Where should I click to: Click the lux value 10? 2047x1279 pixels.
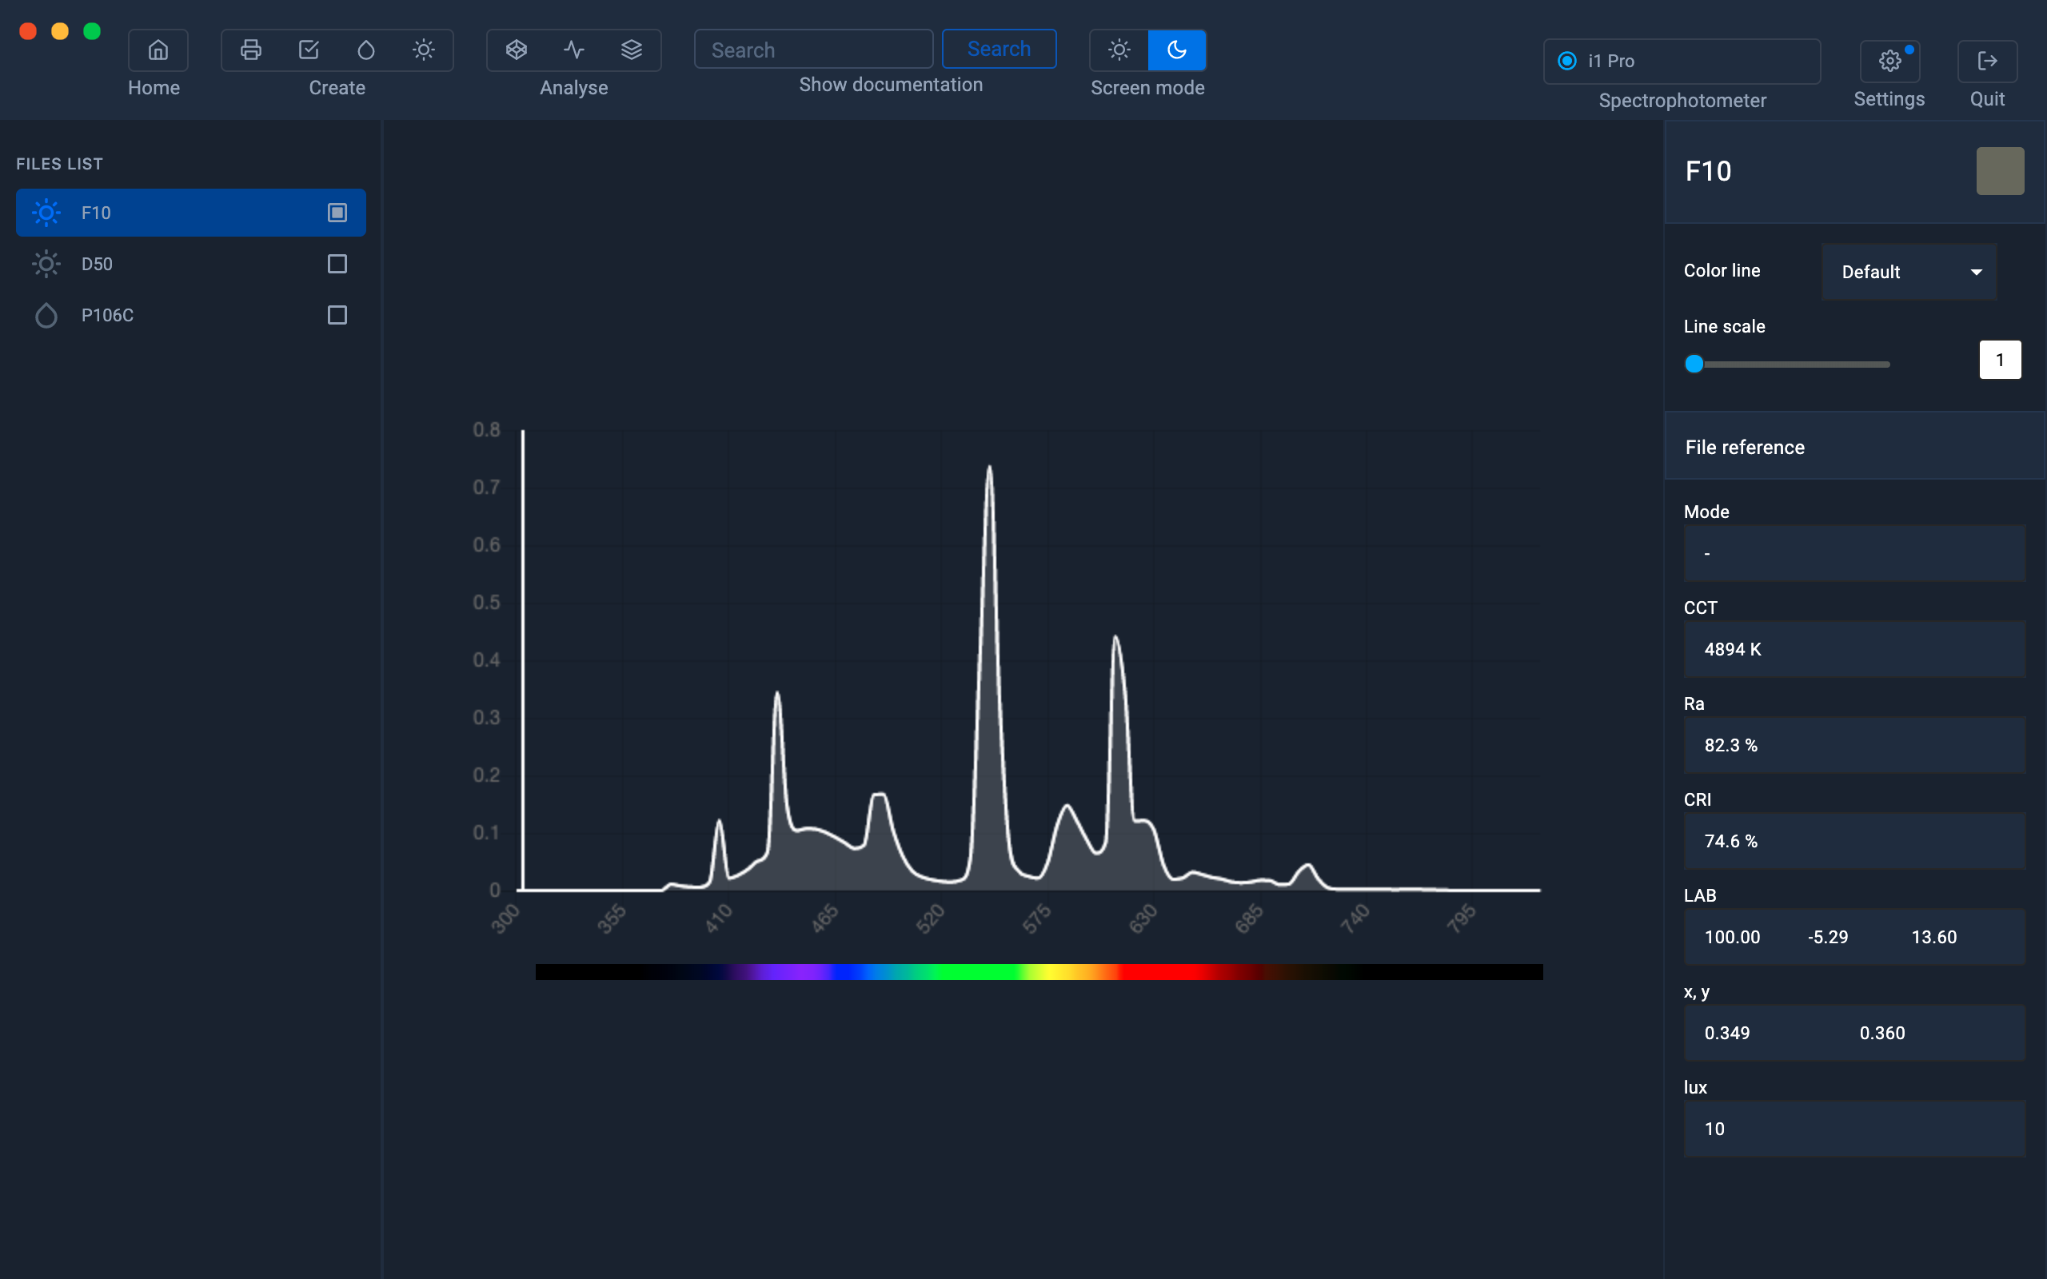coord(1714,1130)
